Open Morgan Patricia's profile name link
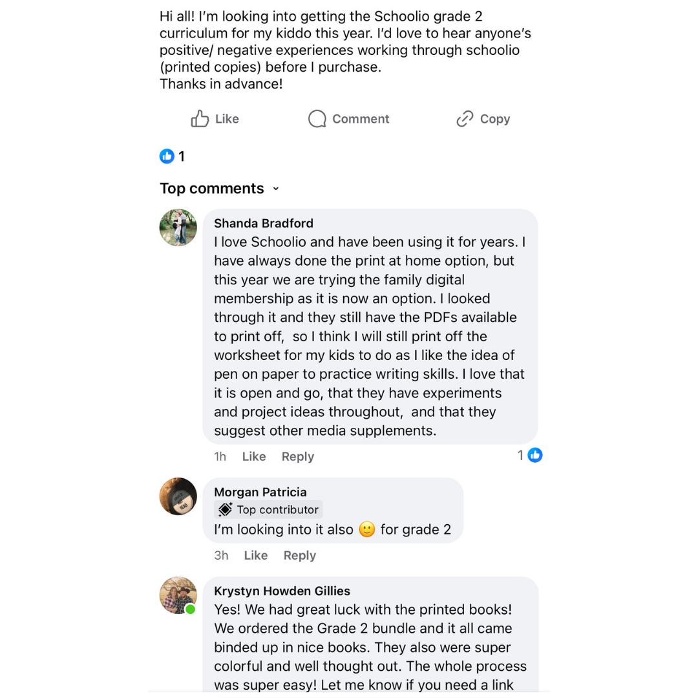698x698 pixels. [260, 492]
